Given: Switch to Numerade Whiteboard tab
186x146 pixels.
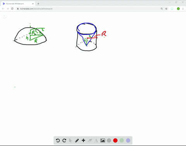Looking at the screenshot, I should (x=18, y=3).
